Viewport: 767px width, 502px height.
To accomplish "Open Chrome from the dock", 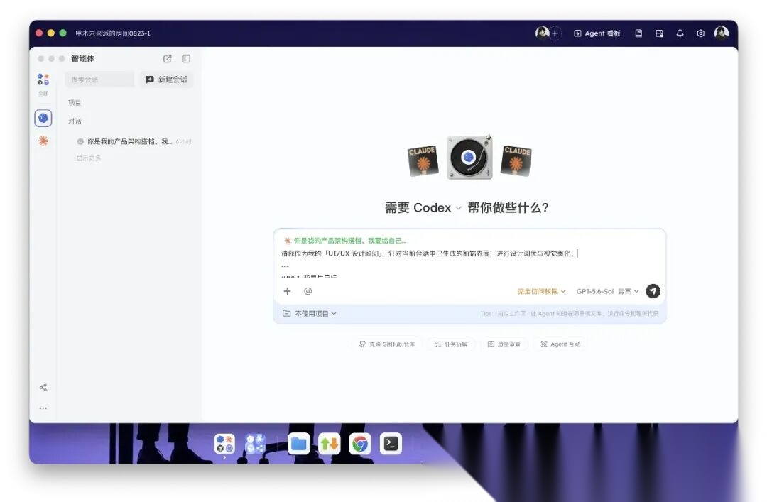I will point(360,444).
